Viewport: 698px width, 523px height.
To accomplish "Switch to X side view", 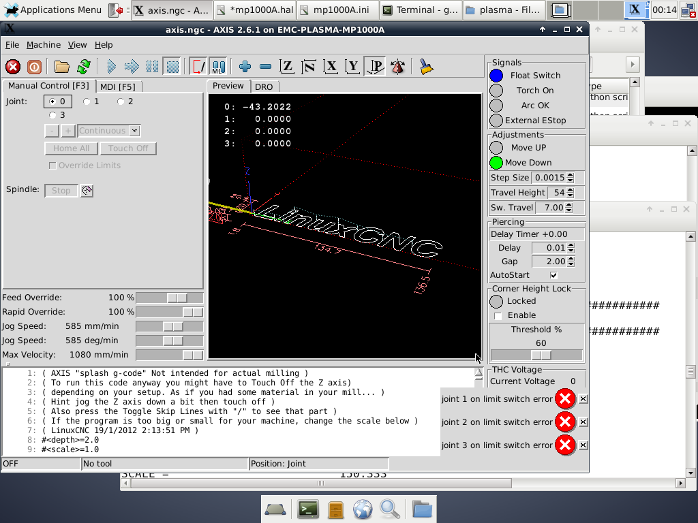I will (x=331, y=67).
